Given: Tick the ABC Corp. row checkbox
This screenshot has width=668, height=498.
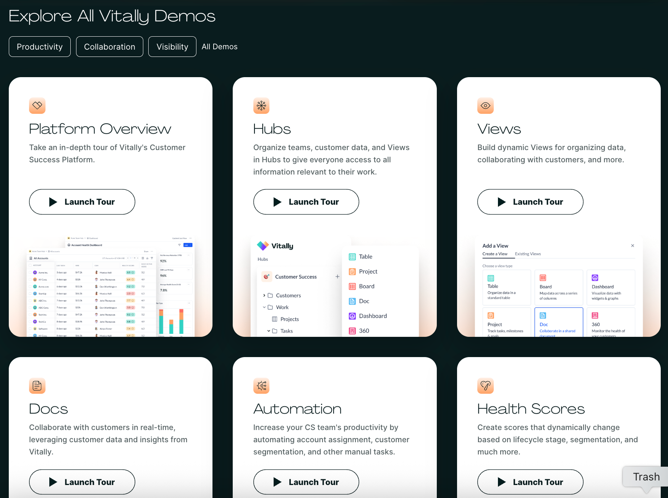Looking at the screenshot, I should pos(30,307).
